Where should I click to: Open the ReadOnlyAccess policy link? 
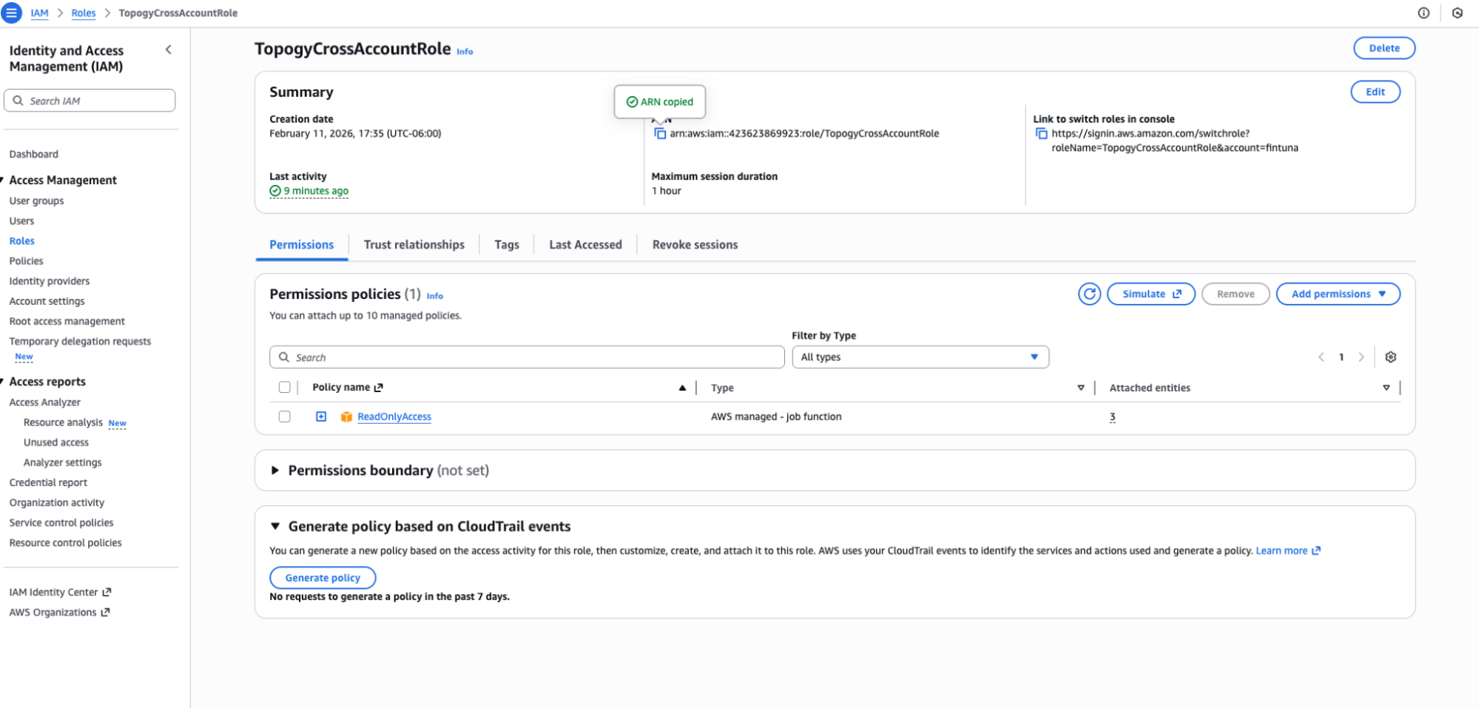coord(394,417)
